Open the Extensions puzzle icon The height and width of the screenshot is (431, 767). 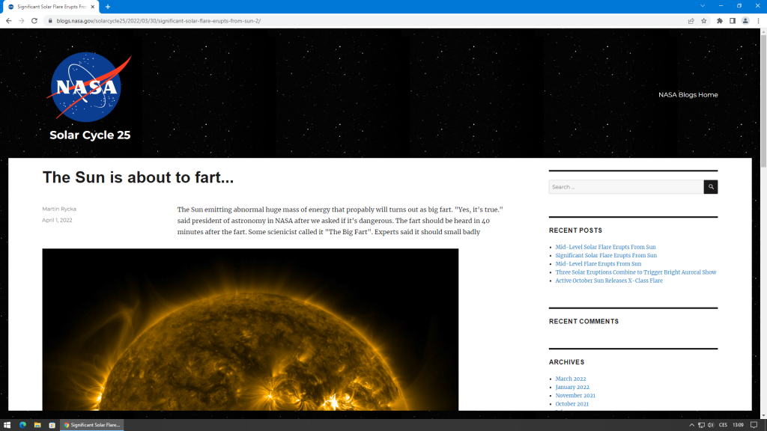[x=720, y=21]
